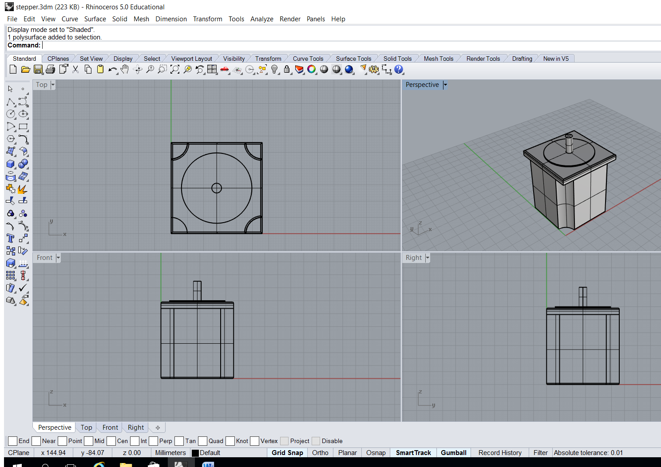Viewport: 661px width, 467px height.
Task: Paste from clipboard using the Paste icon
Action: click(x=100, y=69)
